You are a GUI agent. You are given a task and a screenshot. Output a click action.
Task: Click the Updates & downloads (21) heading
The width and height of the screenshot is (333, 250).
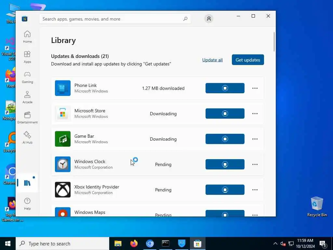tap(80, 56)
